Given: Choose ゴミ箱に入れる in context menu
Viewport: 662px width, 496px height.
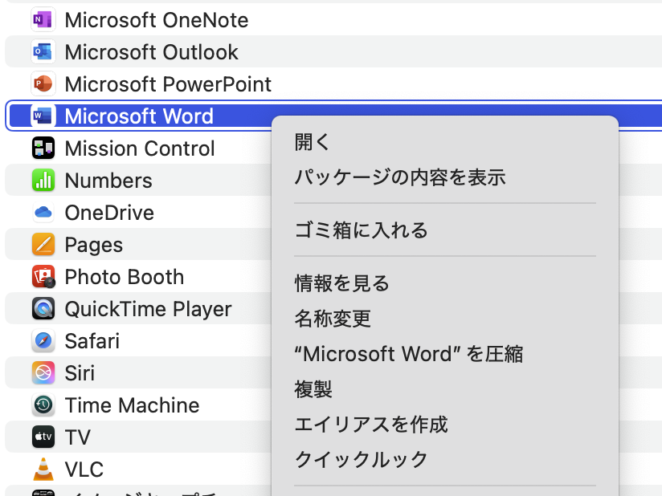Looking at the screenshot, I should click(x=361, y=230).
